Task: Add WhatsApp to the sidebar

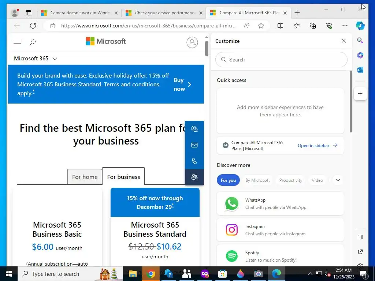Action: point(280,203)
